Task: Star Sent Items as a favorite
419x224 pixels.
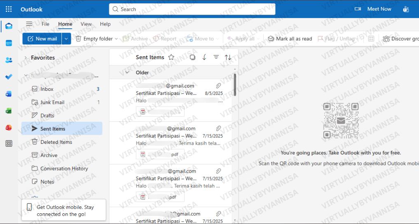Action: [x=171, y=58]
